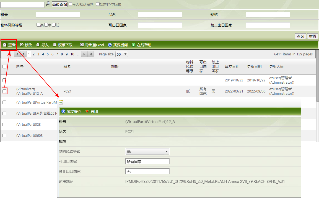
Task: Select page 10 in pager
Action: point(72,54)
